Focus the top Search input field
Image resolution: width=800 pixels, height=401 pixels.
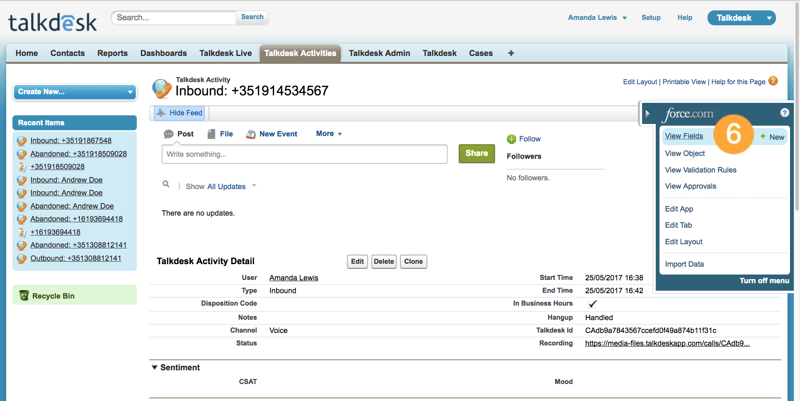click(174, 17)
